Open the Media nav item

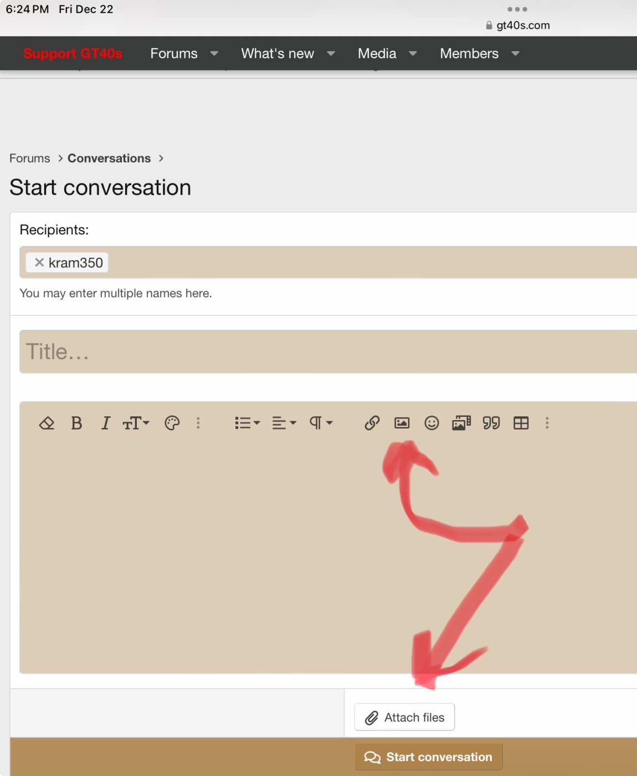click(377, 54)
